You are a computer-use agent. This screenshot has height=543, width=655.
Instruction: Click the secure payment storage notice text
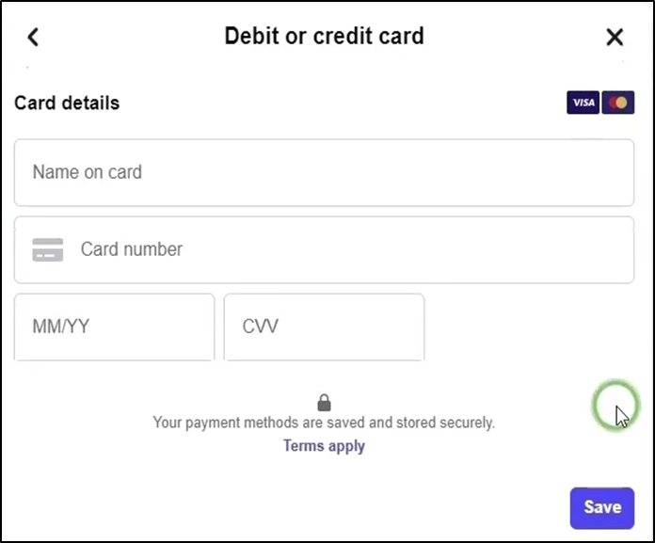click(324, 423)
